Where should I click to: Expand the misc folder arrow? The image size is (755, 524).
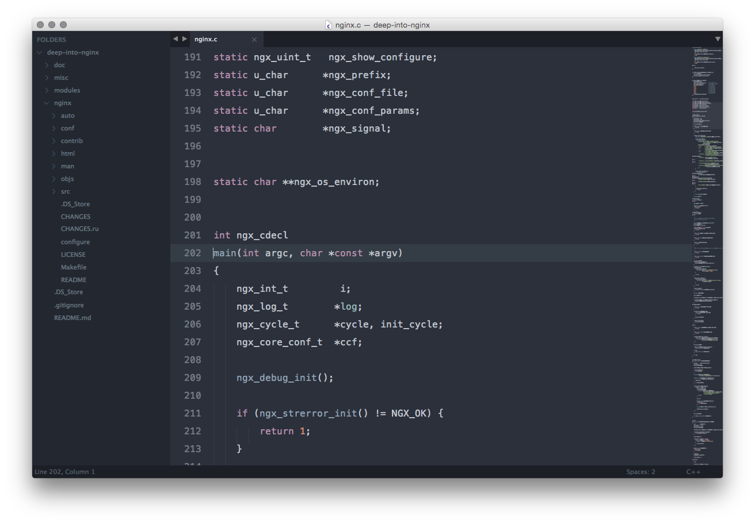click(x=47, y=78)
